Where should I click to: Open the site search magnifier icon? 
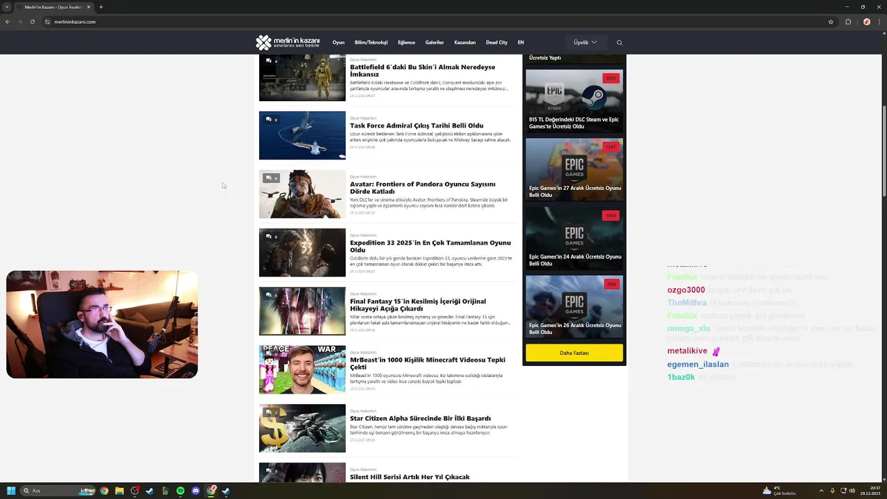pyautogui.click(x=620, y=42)
